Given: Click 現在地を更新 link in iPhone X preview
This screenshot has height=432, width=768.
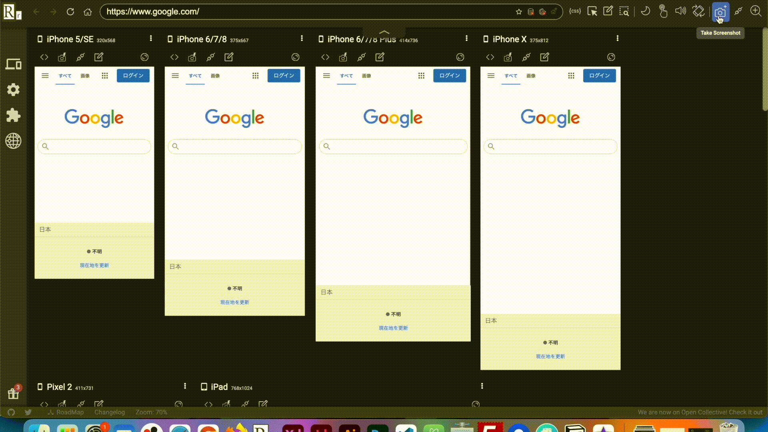Looking at the screenshot, I should tap(550, 356).
